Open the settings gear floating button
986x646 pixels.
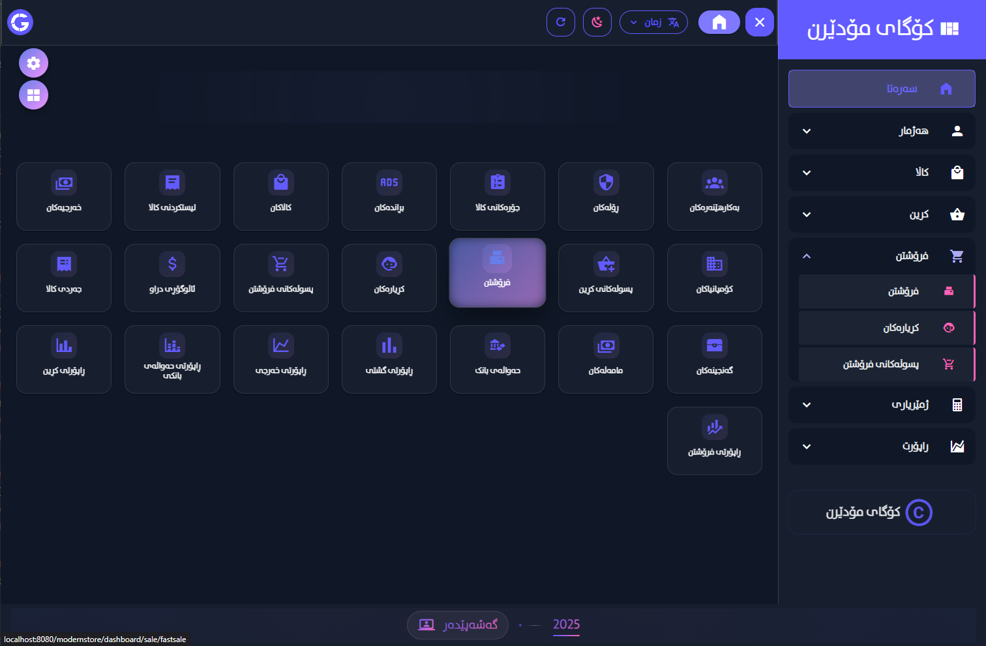pyautogui.click(x=33, y=63)
